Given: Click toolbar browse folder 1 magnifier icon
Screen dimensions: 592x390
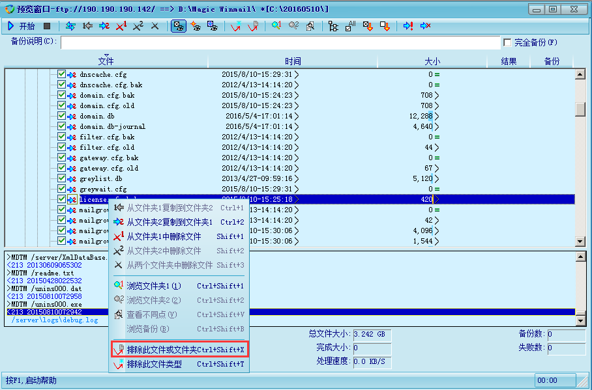Looking at the screenshot, I should (276, 26).
